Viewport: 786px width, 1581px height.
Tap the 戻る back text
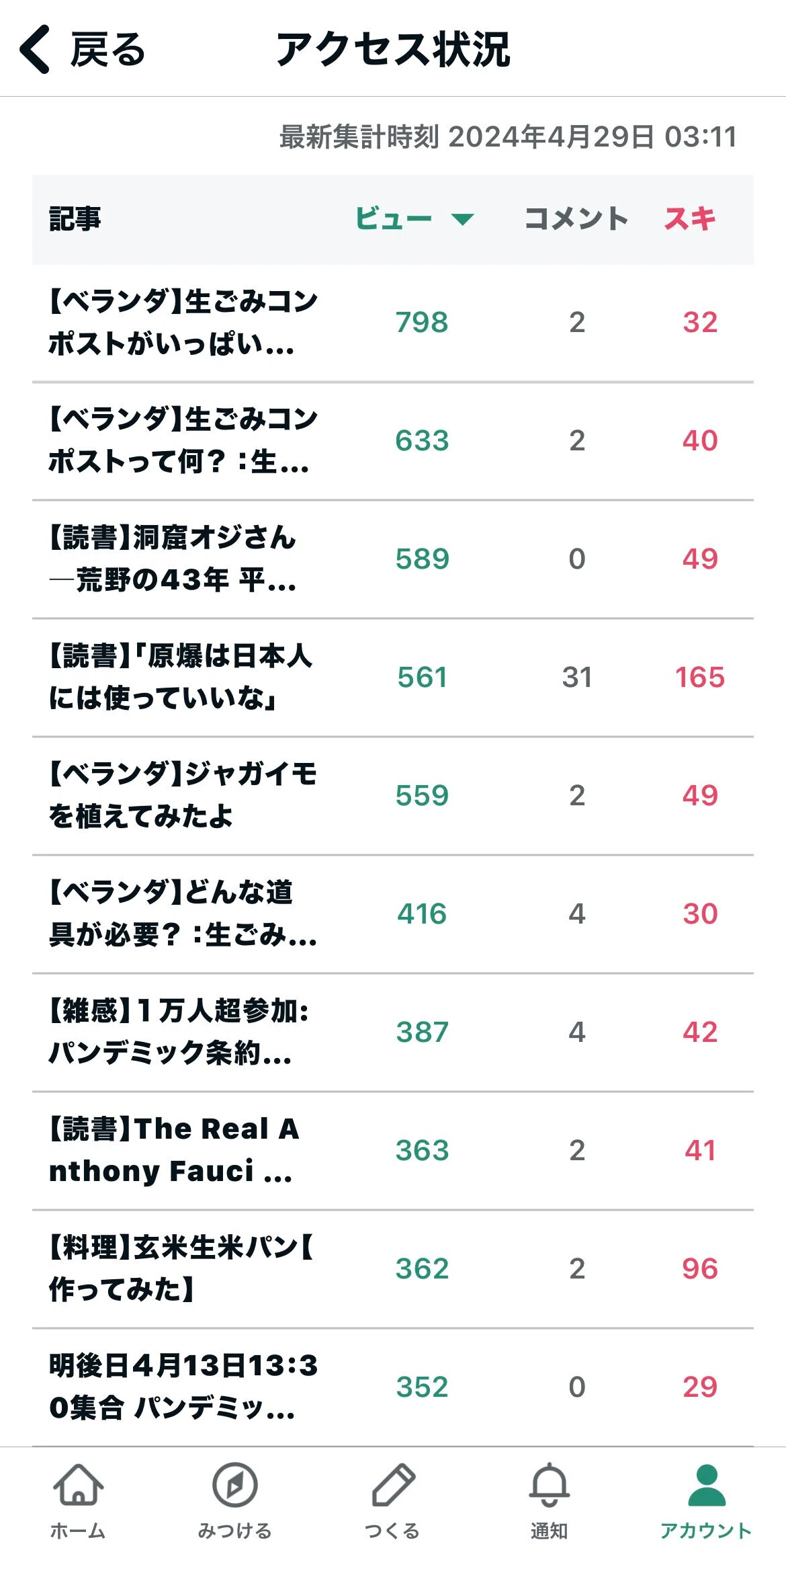pyautogui.click(x=107, y=50)
